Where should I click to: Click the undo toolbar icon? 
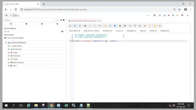[130, 26]
